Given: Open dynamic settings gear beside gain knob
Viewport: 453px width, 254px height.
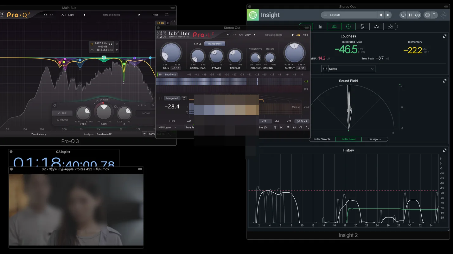Looking at the screenshot, I should point(116,107).
